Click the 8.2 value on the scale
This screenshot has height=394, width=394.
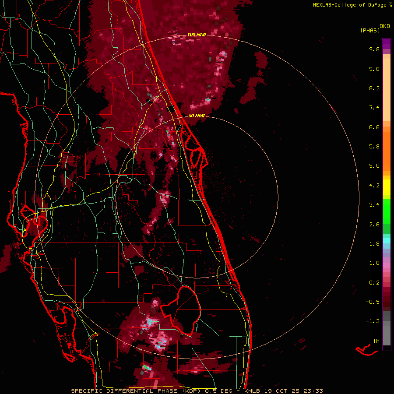point(374,88)
